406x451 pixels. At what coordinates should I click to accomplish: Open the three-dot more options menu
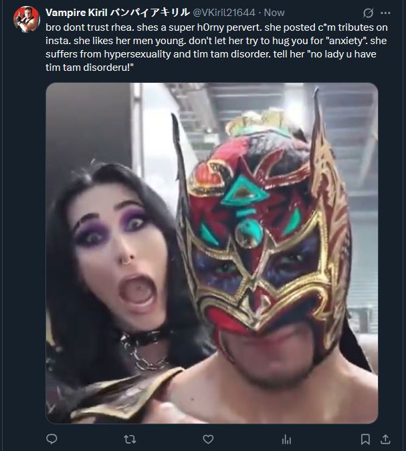point(385,13)
